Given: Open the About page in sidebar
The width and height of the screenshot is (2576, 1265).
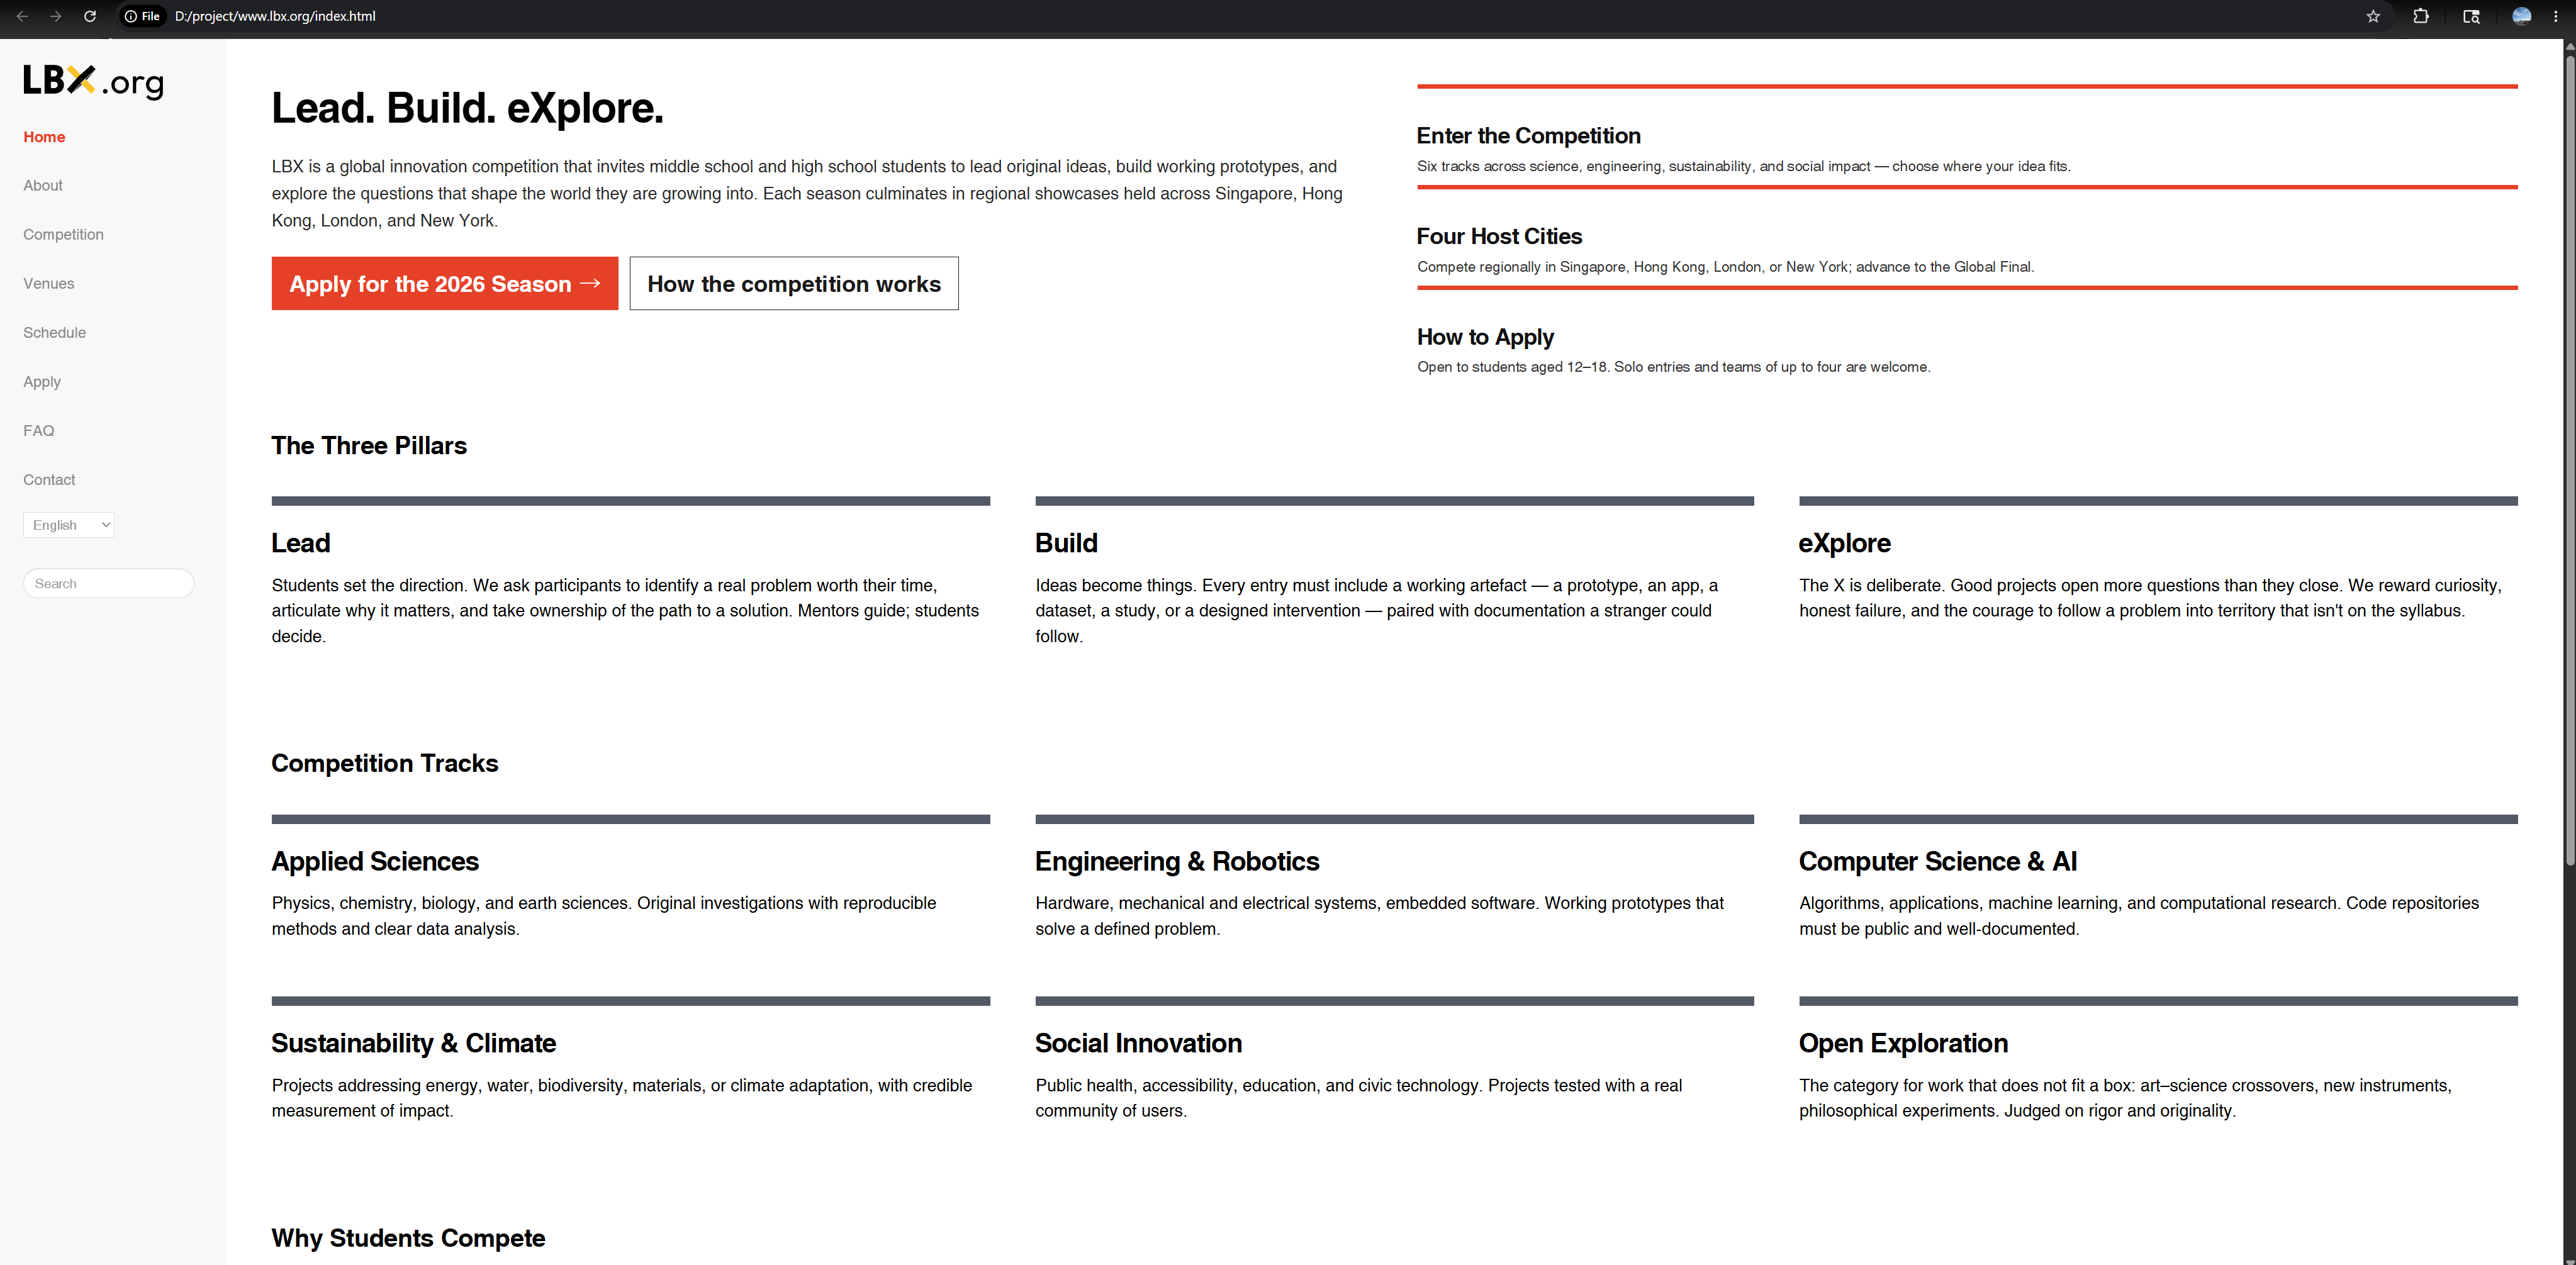Looking at the screenshot, I should point(43,185).
